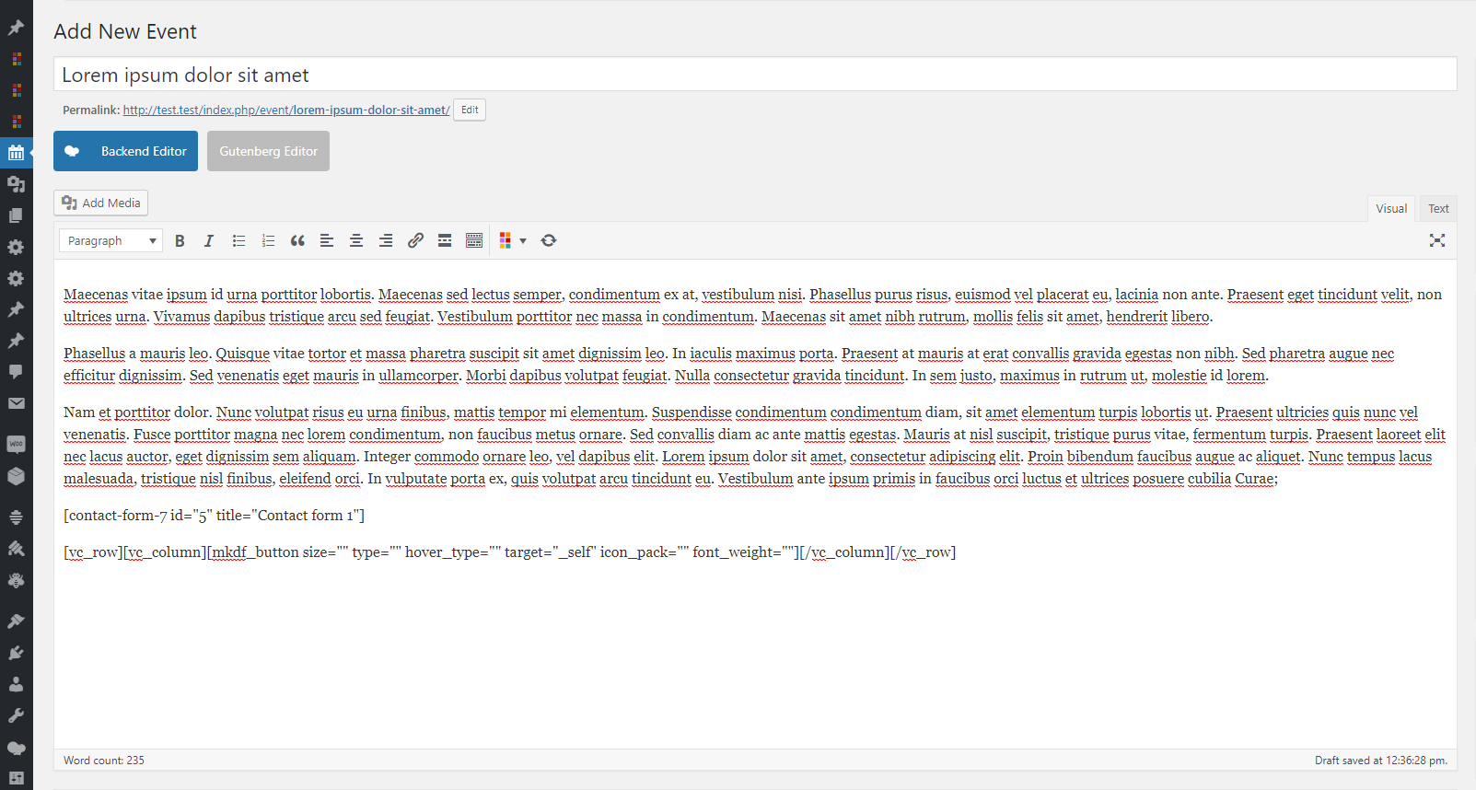
Task: Enable distraction-free fullscreen writing mode
Action: [1437, 240]
